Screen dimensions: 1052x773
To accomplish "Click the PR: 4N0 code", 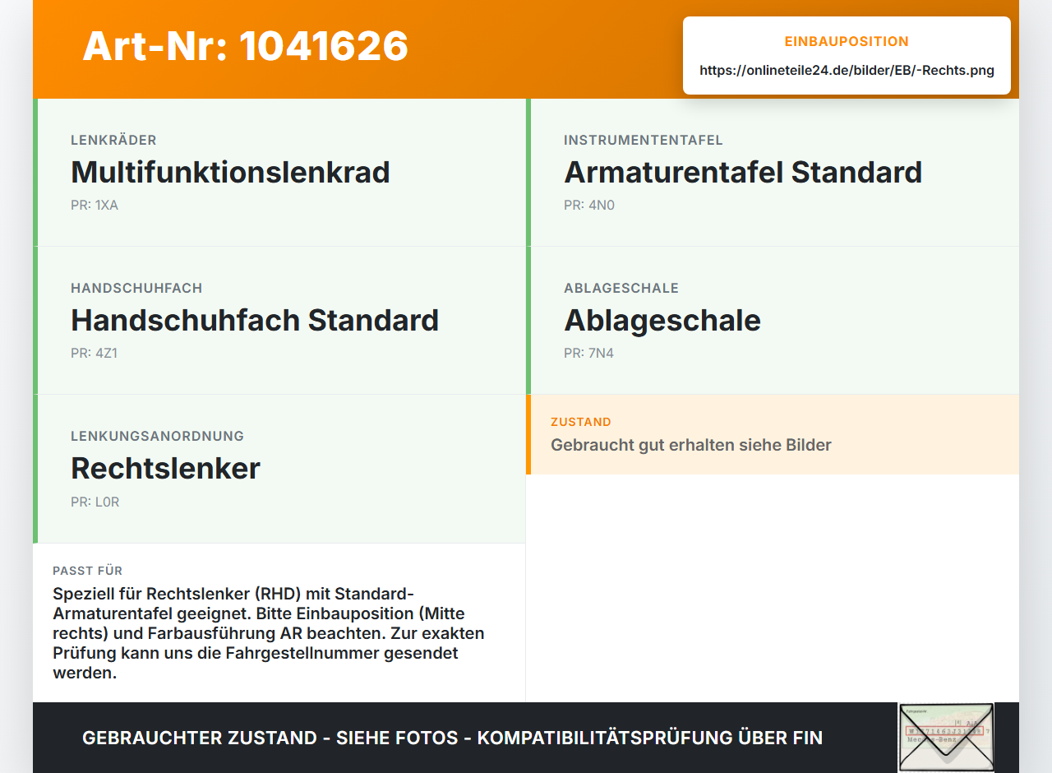I will coord(589,206).
